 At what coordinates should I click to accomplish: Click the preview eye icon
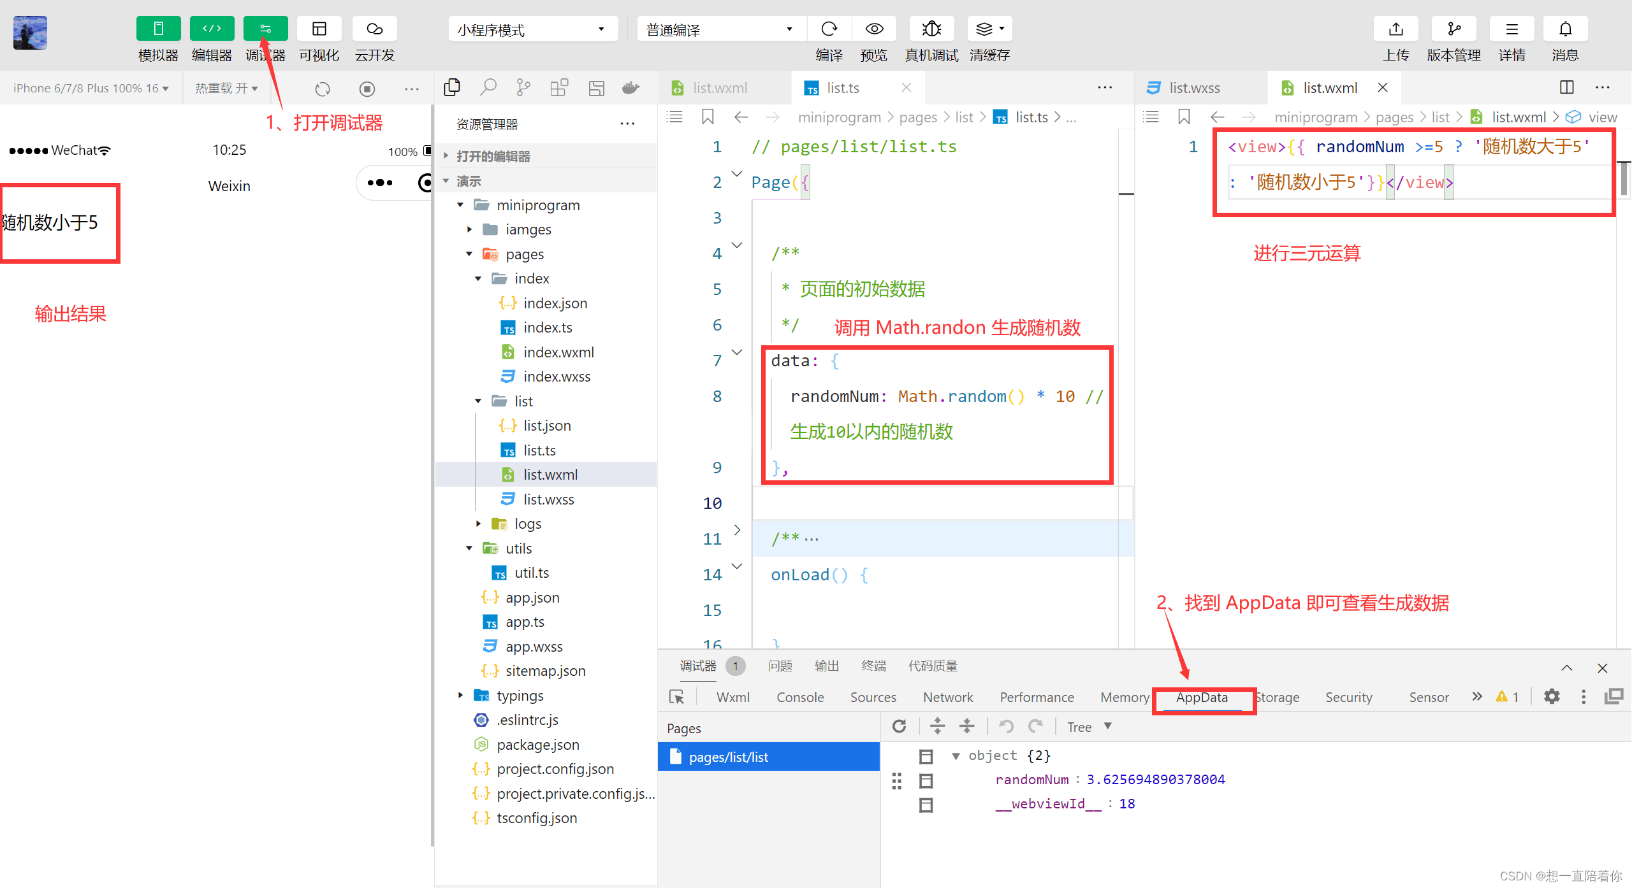(x=874, y=29)
